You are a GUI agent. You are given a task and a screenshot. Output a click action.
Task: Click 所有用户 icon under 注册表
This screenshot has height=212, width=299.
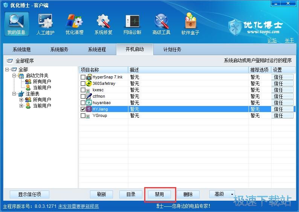tap(28, 100)
